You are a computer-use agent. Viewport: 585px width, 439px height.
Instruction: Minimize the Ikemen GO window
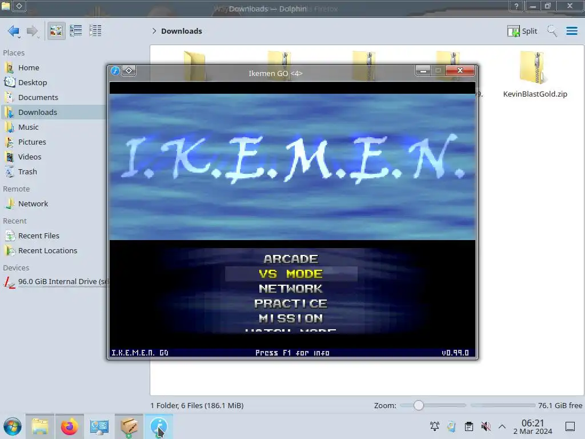coord(423,70)
